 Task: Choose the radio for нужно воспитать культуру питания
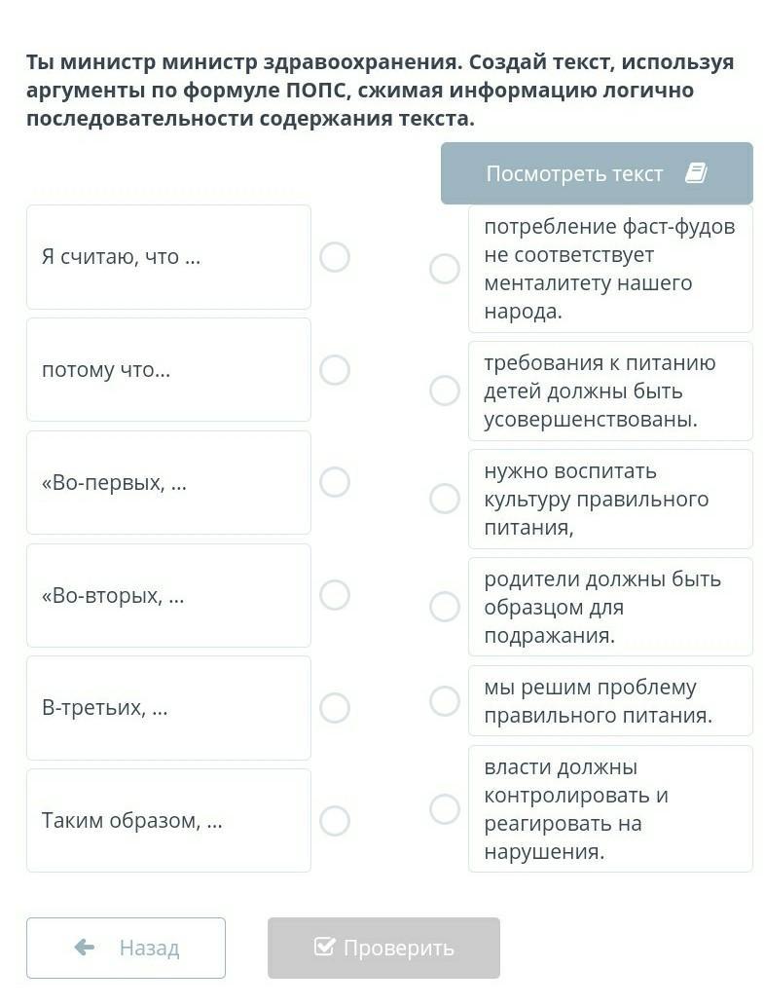click(x=445, y=499)
